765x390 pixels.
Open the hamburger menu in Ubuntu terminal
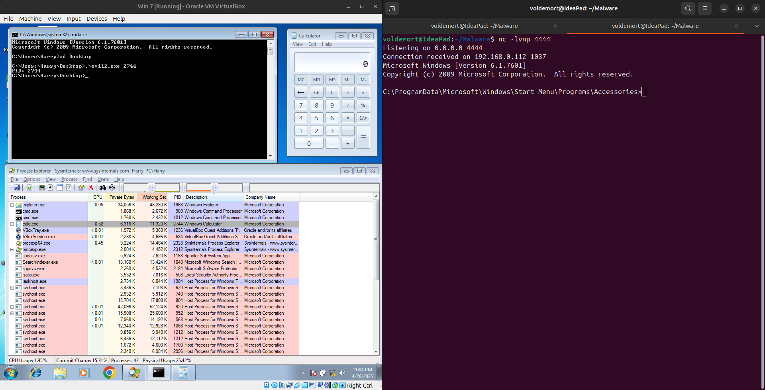(x=705, y=8)
